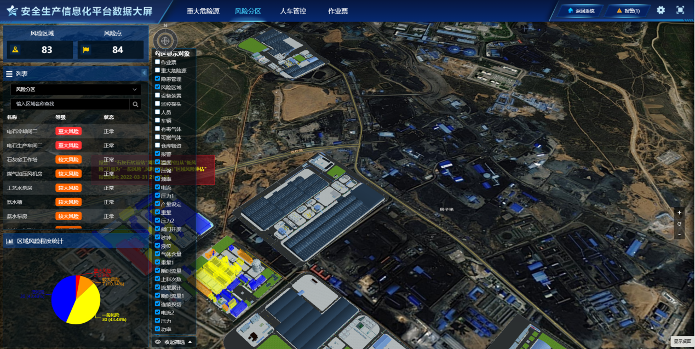
Task: Collapse the list panel with the left arrow
Action: coord(144,73)
